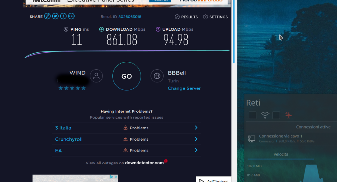Click the Connesso transfer rate status line

(x=287, y=141)
